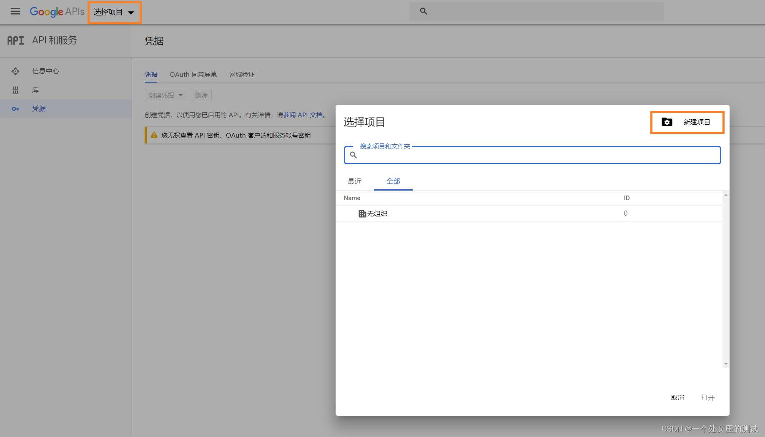Viewport: 765px width, 437px height.
Task: Click the ID value 0 cell
Action: [625, 213]
